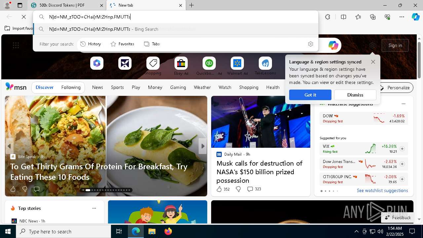Open the Feedback button

(398, 218)
